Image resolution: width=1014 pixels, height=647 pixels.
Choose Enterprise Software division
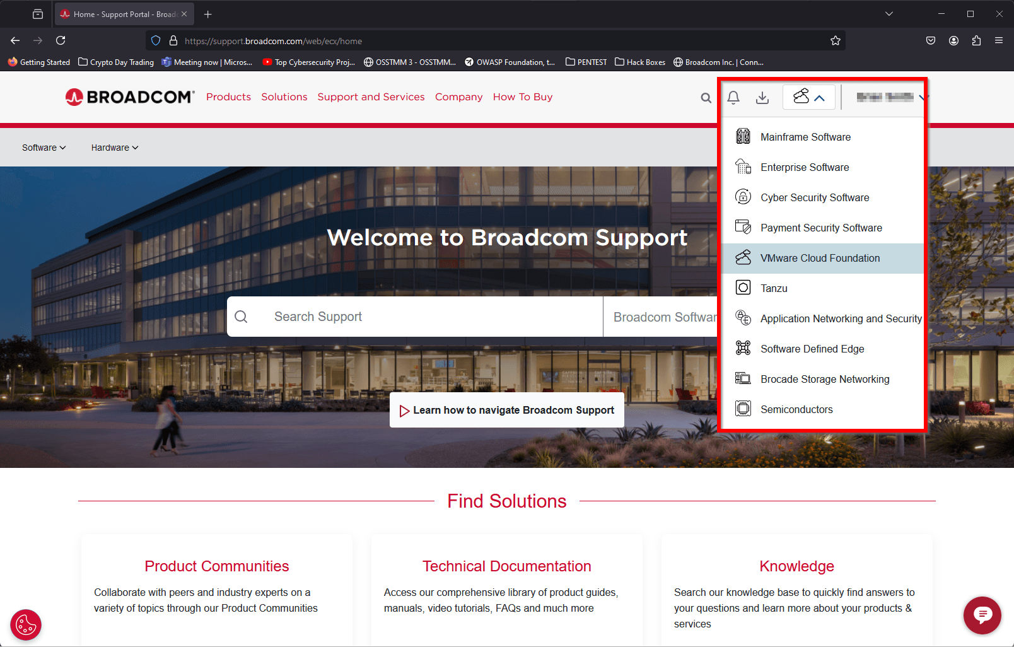[x=822, y=167]
